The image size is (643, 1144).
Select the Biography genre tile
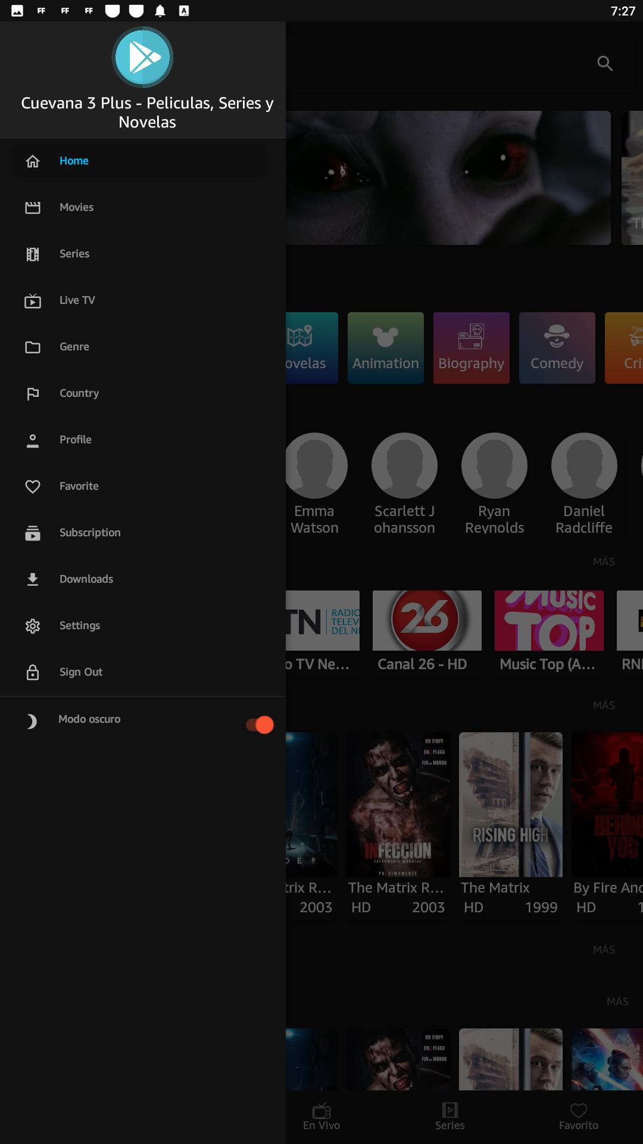[x=472, y=348]
